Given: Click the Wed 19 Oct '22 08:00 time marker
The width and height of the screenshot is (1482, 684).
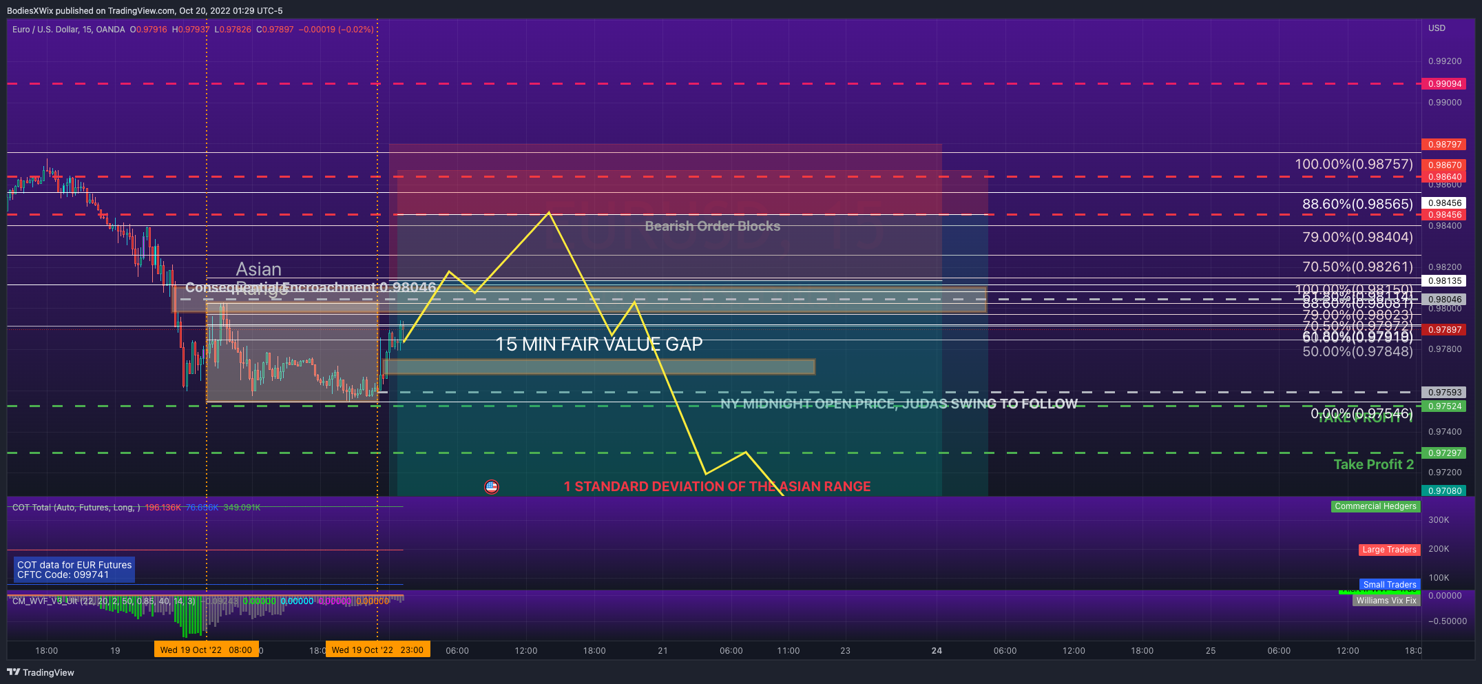Looking at the screenshot, I should 206,650.
